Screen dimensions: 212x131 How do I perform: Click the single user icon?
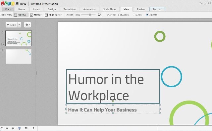coord(33,128)
